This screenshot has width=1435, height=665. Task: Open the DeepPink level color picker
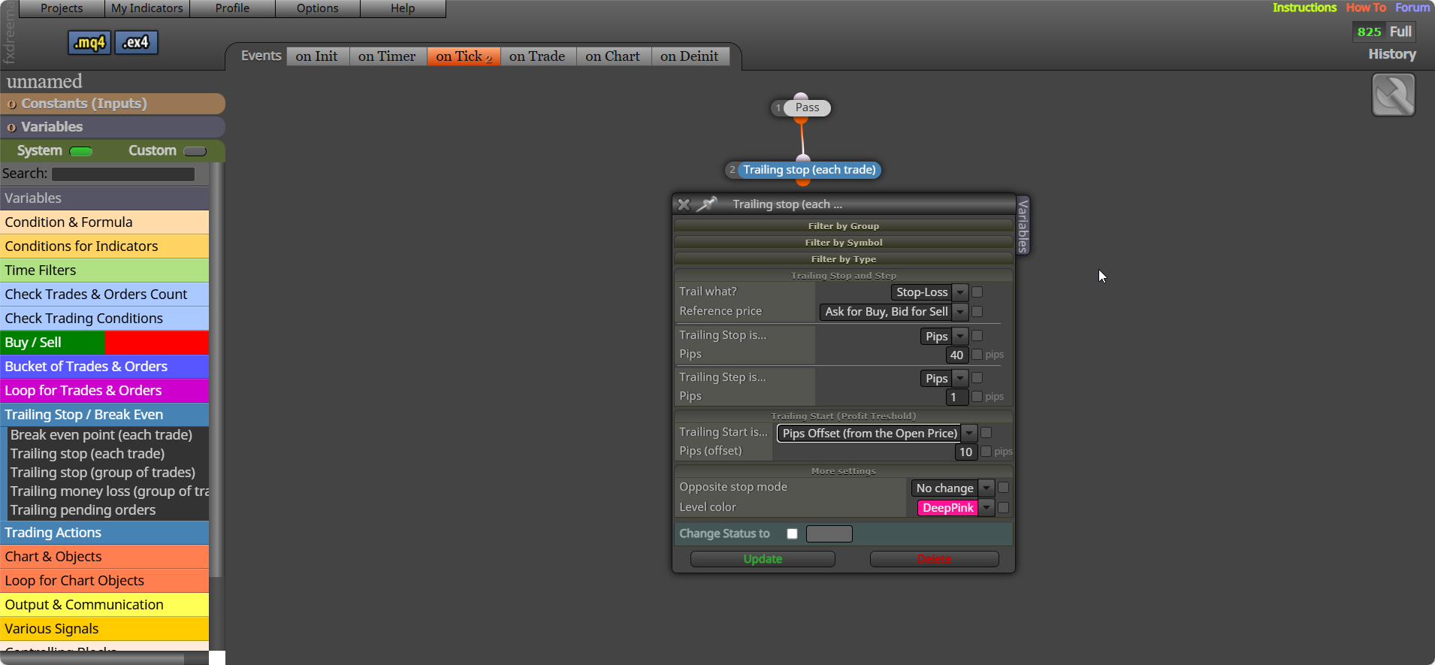click(x=956, y=508)
